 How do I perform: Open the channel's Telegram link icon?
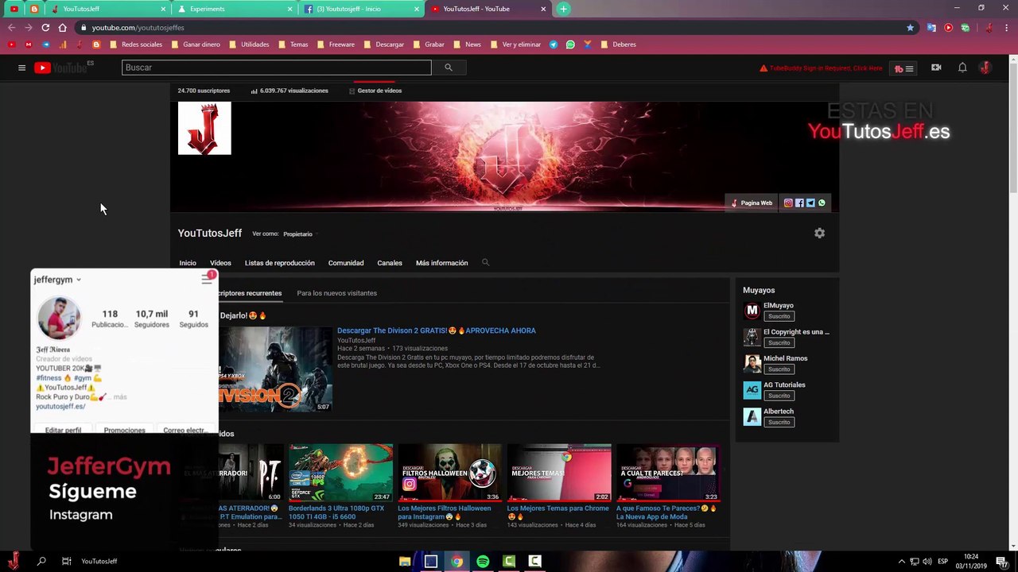point(810,203)
